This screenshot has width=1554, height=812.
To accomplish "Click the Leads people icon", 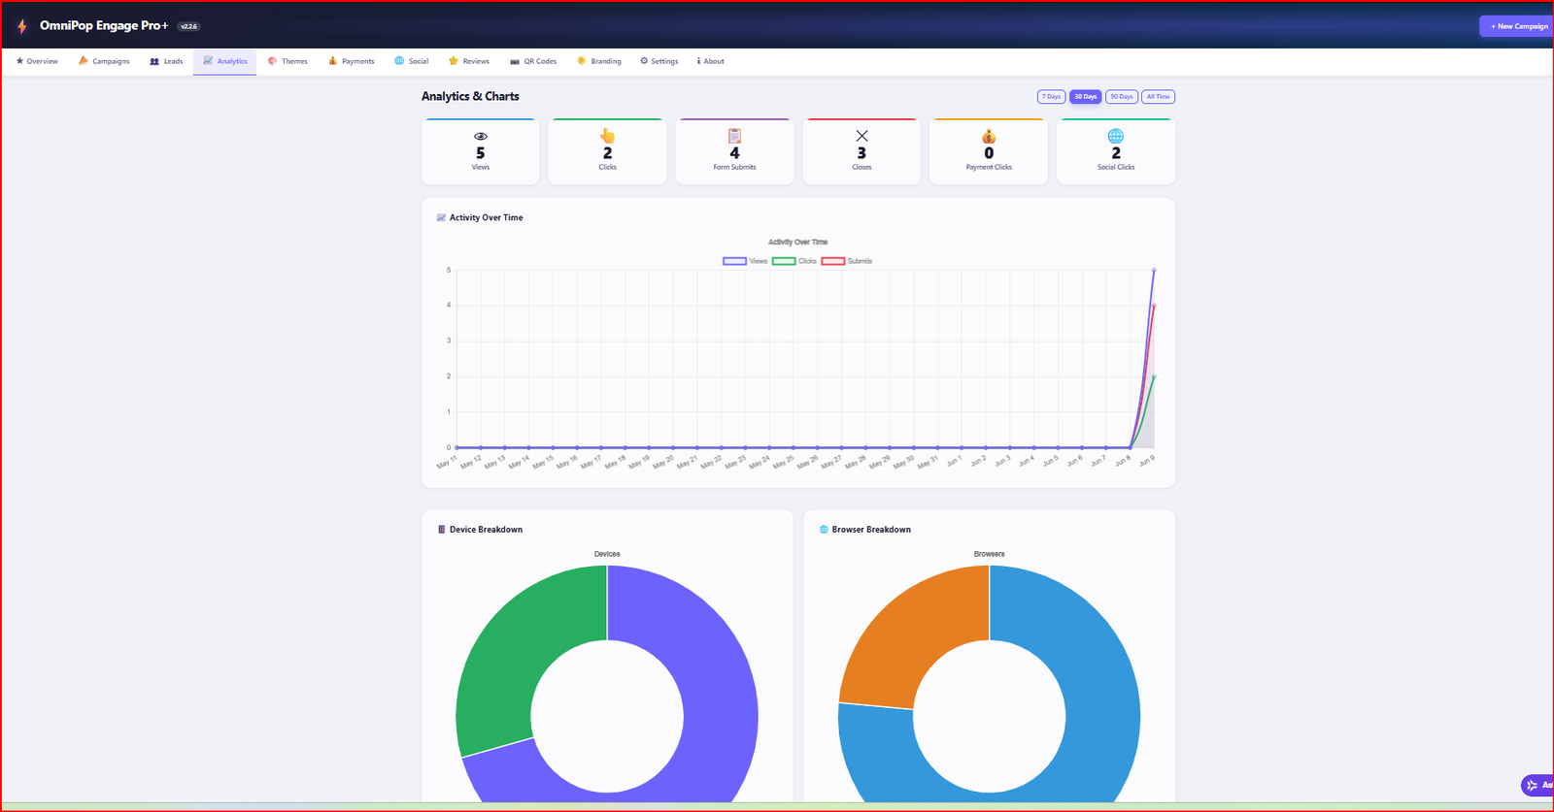I will tap(154, 61).
